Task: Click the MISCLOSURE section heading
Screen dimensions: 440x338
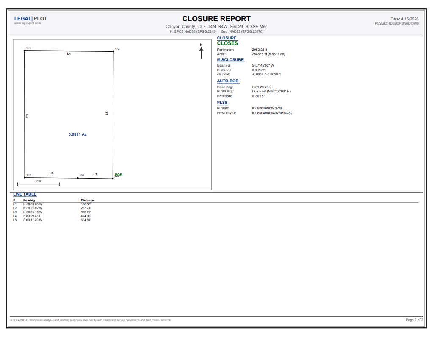Action: (230, 59)
